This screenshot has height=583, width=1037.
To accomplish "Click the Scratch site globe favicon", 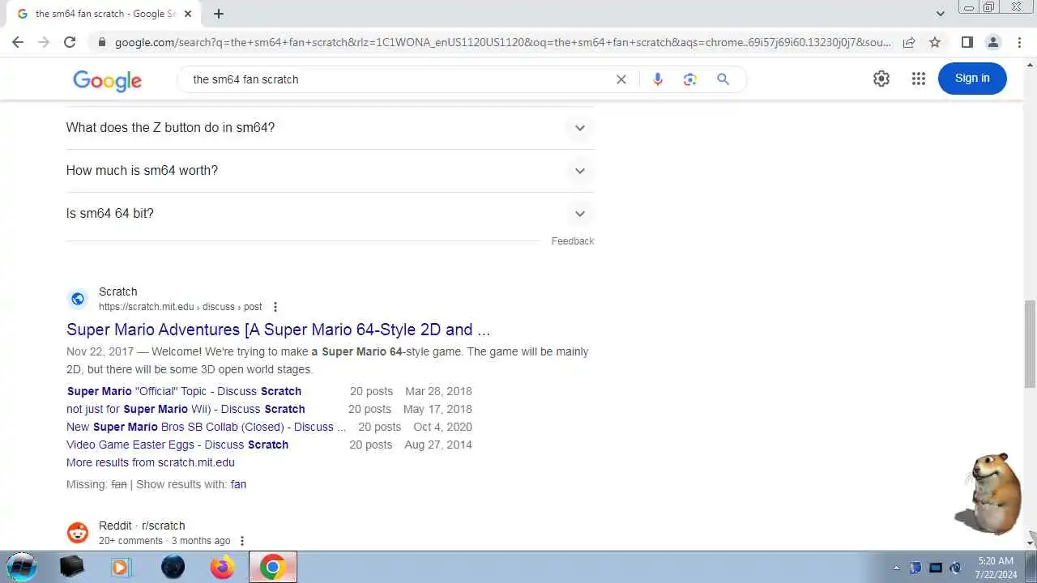I will [78, 299].
